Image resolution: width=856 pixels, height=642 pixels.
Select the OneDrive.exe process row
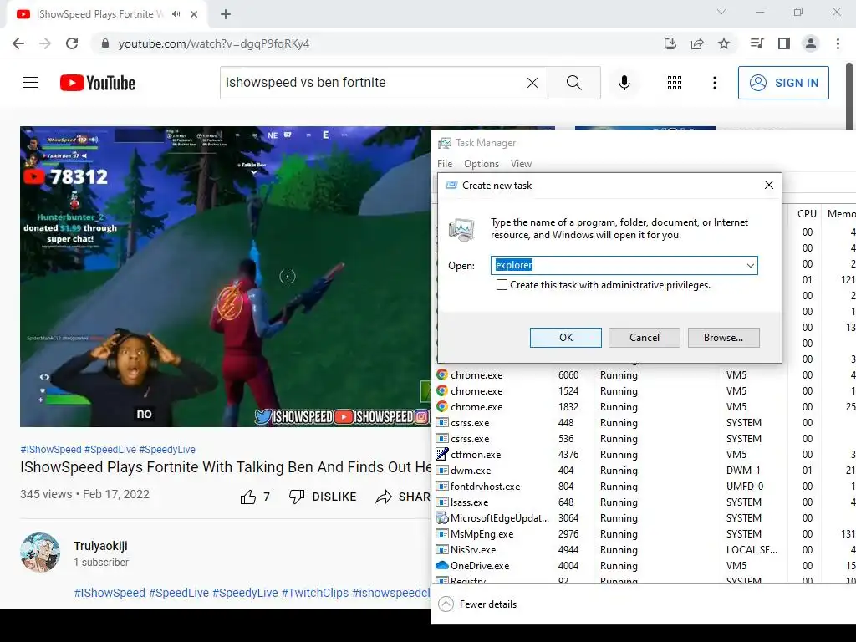645,565
